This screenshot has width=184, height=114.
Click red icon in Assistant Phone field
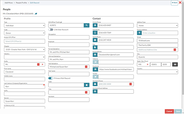(x=131, y=84)
